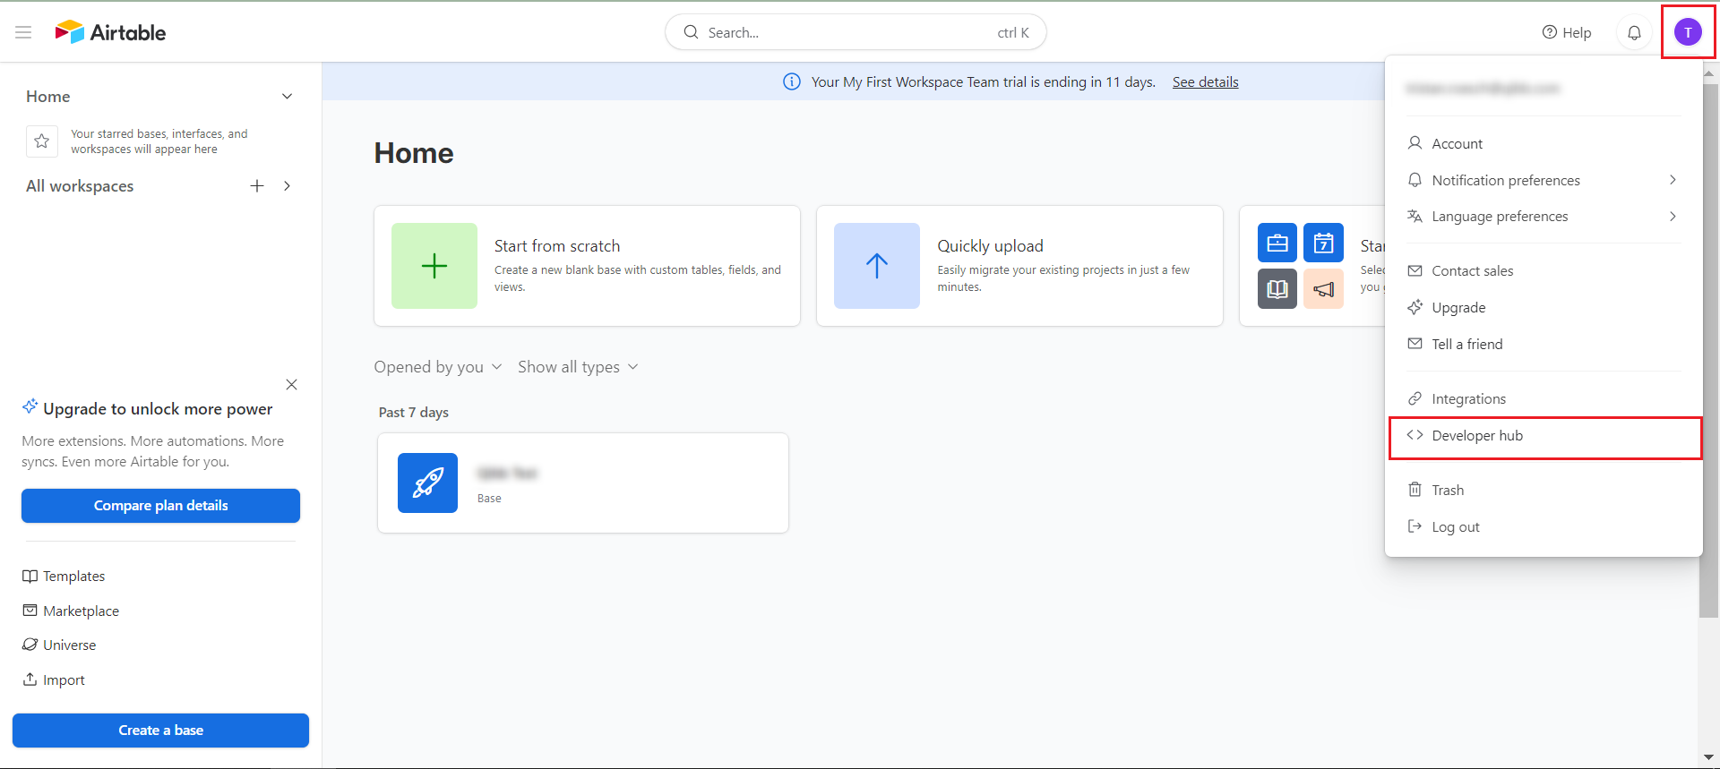Open the Show all types dropdown
Image resolution: width=1720 pixels, height=769 pixels.
[578, 367]
